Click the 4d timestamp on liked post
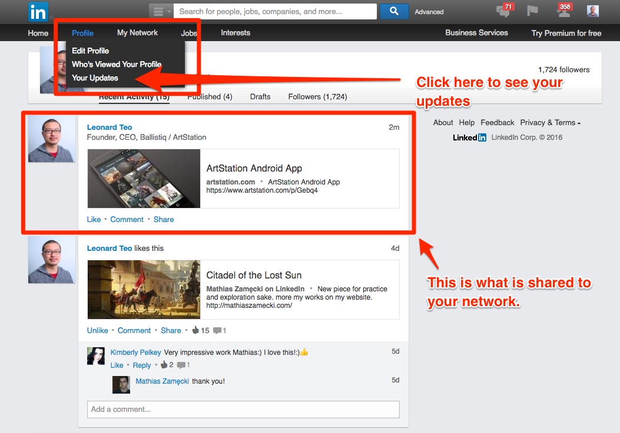The width and height of the screenshot is (620, 433). click(x=395, y=249)
